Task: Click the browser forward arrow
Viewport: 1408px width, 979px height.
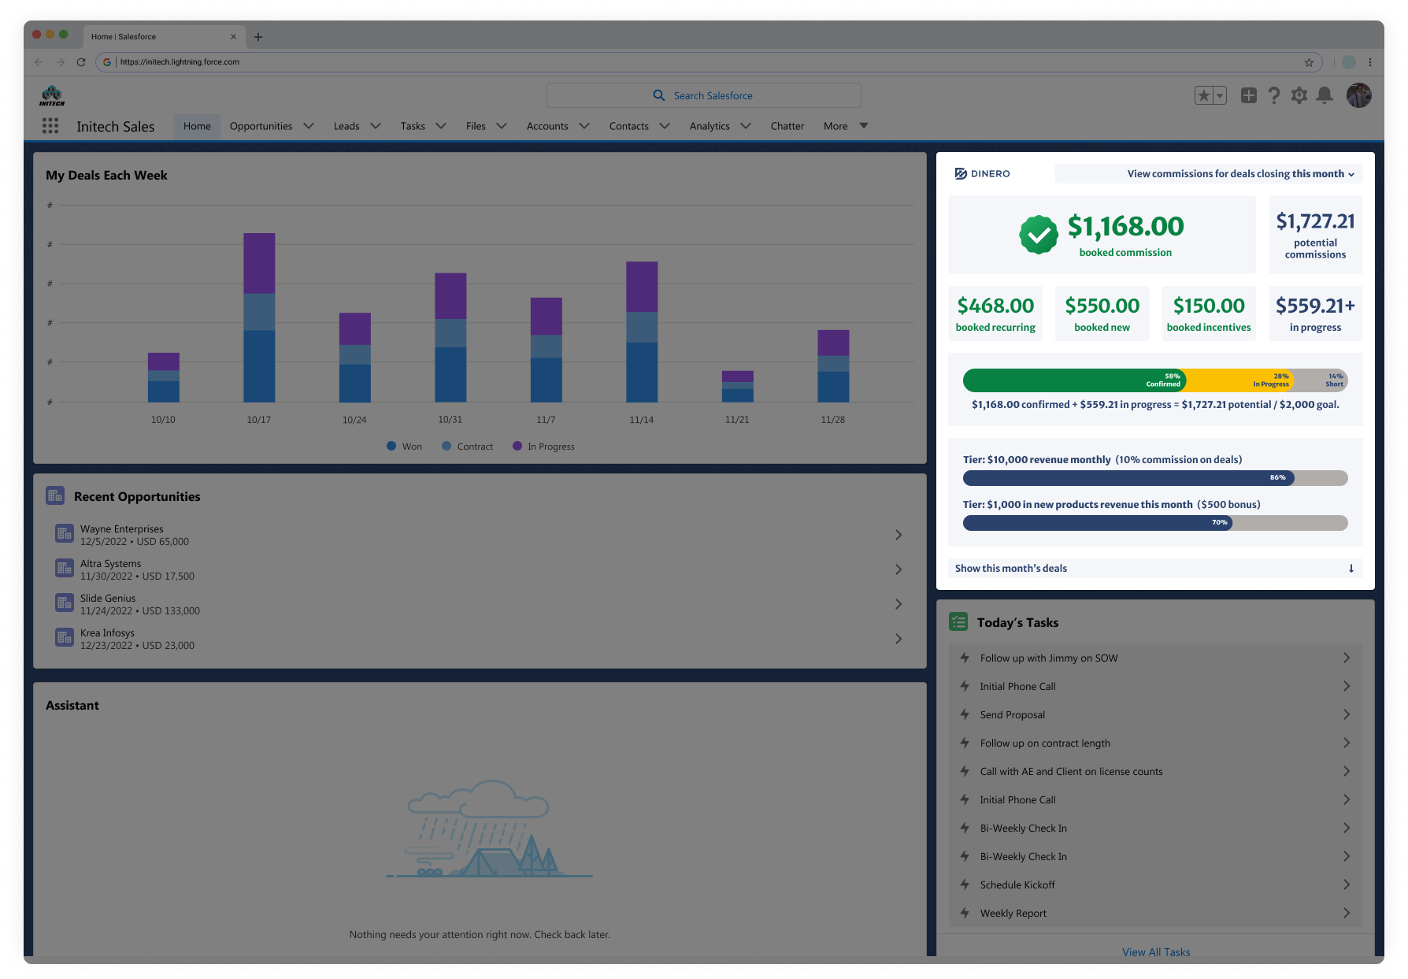Action: (60, 62)
